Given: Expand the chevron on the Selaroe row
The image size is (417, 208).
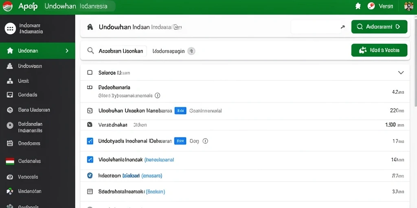Looking at the screenshot, I should coord(401,72).
